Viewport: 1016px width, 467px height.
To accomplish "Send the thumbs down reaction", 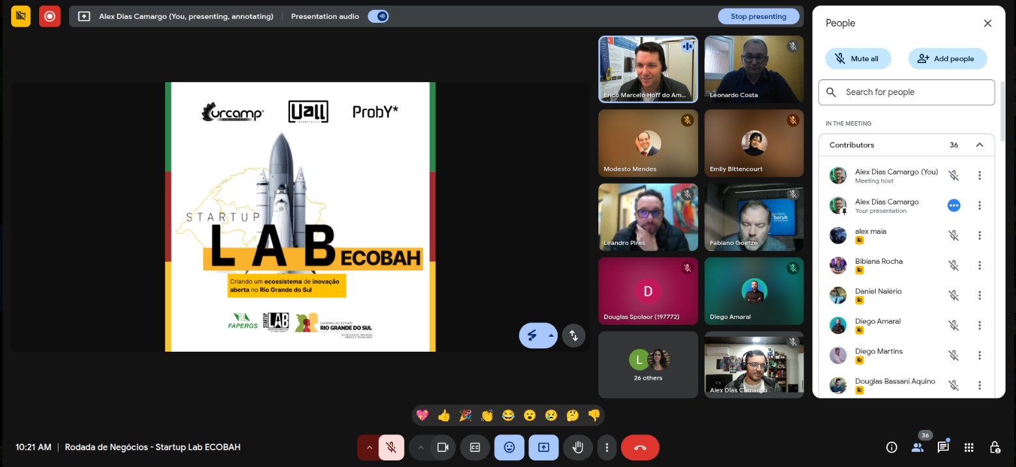I will pyautogui.click(x=594, y=415).
